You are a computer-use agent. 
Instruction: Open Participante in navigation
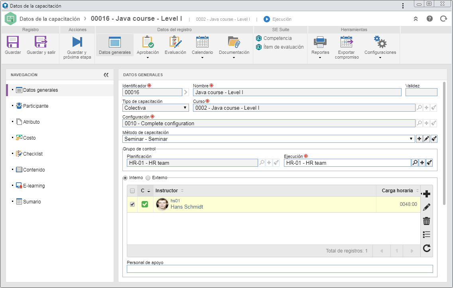36,106
